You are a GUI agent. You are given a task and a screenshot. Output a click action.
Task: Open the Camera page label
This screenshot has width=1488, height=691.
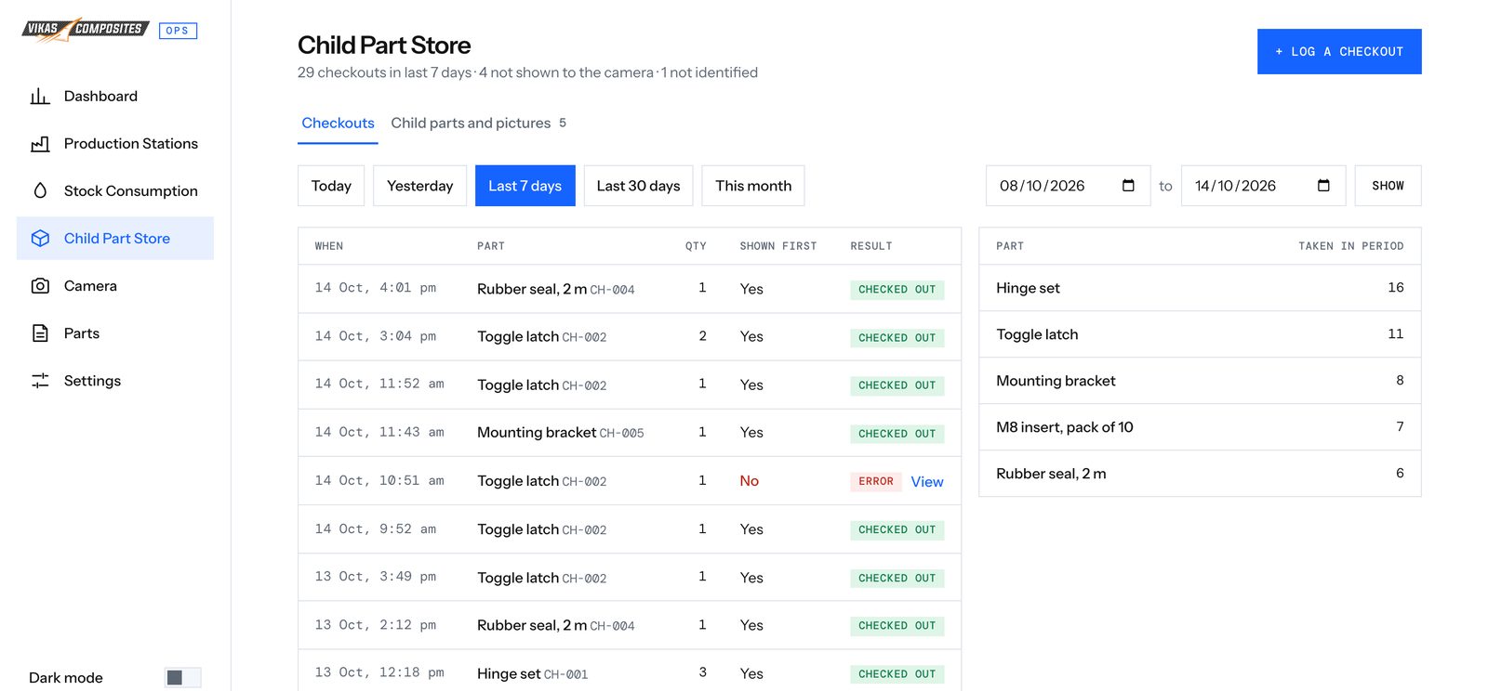(x=90, y=286)
